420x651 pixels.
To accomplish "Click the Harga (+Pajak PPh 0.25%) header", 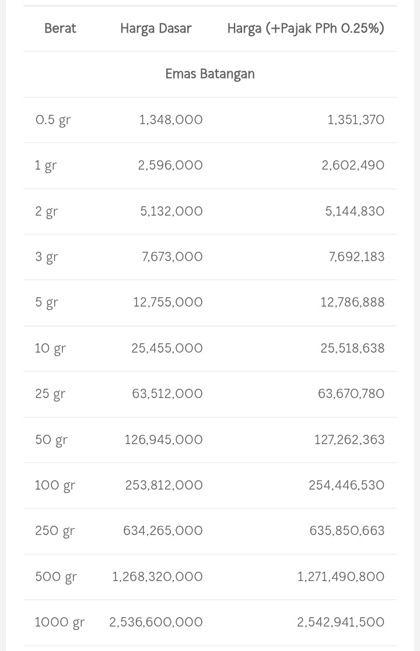I will pyautogui.click(x=306, y=29).
